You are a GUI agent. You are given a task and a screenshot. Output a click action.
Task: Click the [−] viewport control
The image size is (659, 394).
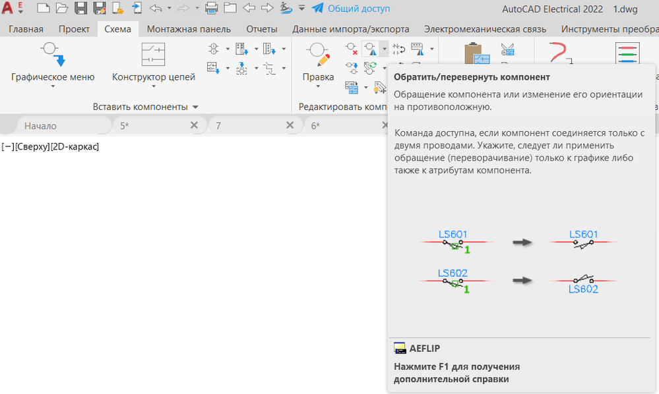[7, 147]
